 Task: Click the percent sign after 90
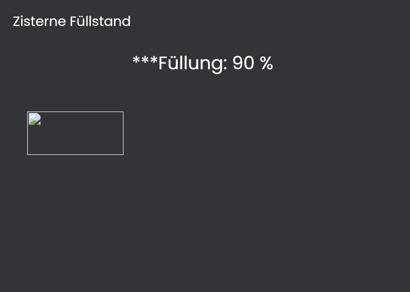266,63
